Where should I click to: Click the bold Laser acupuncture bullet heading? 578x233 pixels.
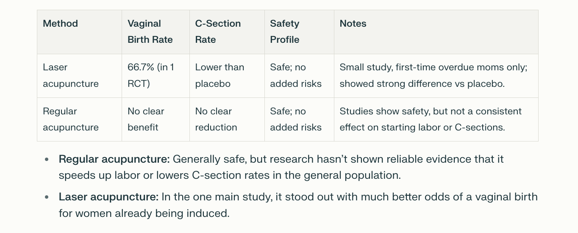(108, 197)
